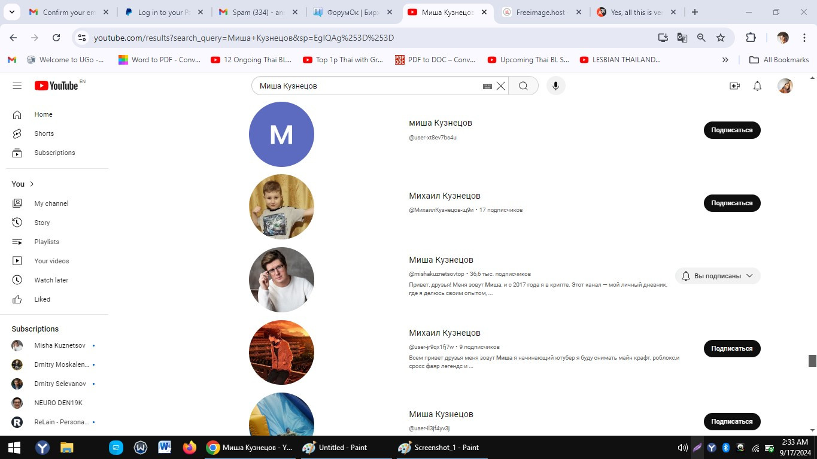
Task: Open the on-screen keyboard in search box
Action: (487, 86)
